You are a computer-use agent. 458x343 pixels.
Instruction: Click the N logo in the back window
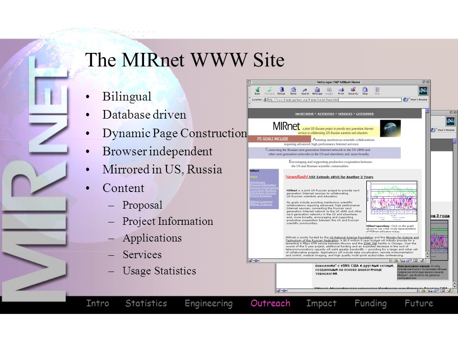tap(450, 121)
